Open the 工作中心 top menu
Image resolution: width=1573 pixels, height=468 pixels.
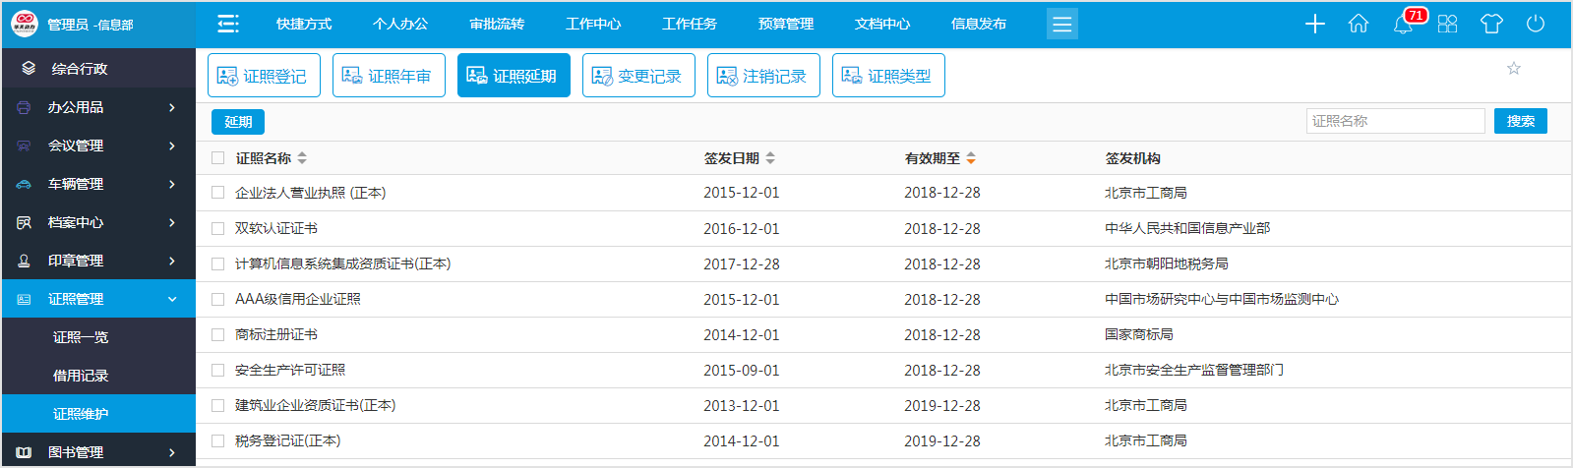(593, 24)
